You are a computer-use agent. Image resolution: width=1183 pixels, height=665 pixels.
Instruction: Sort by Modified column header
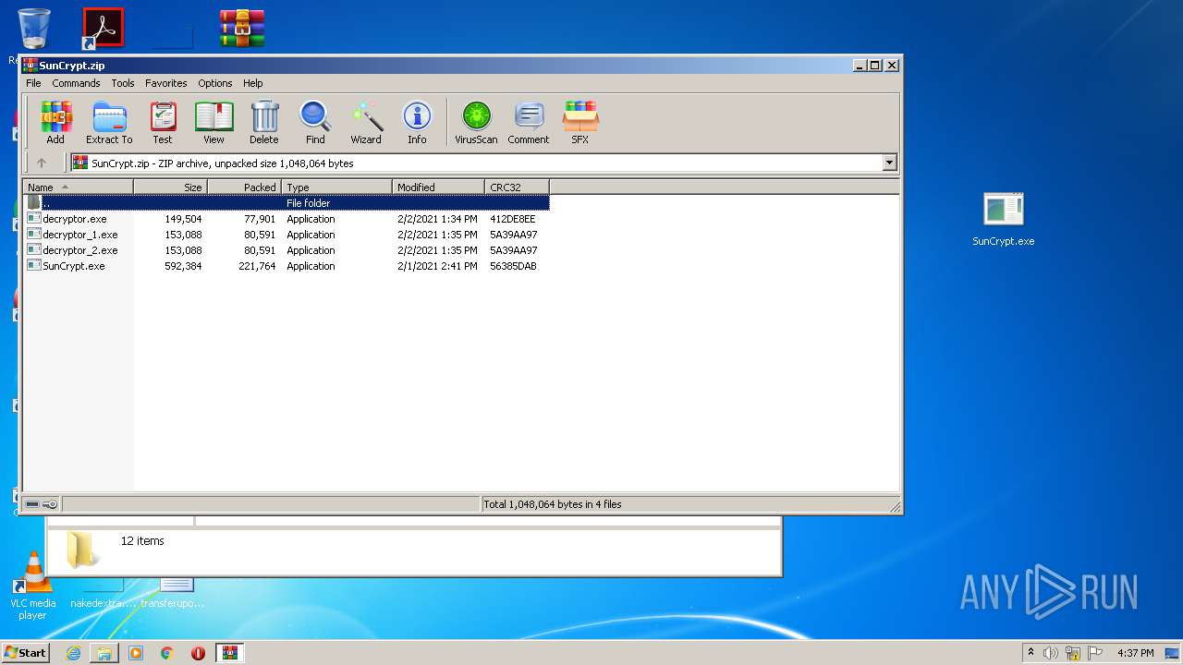[438, 187]
